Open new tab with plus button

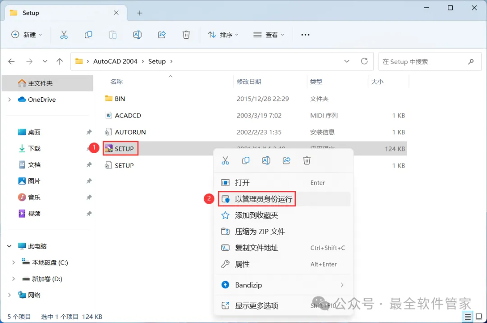pos(140,13)
